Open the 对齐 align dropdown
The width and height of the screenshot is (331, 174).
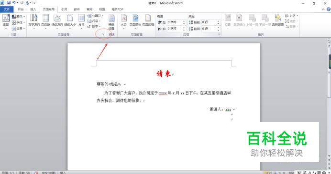coord(291,16)
